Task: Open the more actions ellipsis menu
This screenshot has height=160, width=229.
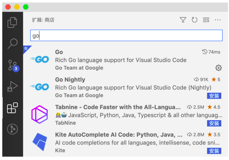Action: point(218,20)
